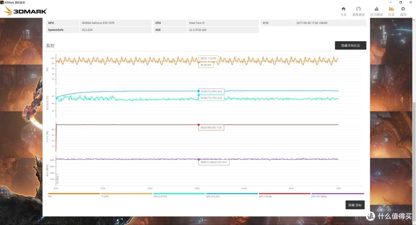
Task: Toggle the purple CPU 频率 (MHz) legend
Action: coord(337,195)
